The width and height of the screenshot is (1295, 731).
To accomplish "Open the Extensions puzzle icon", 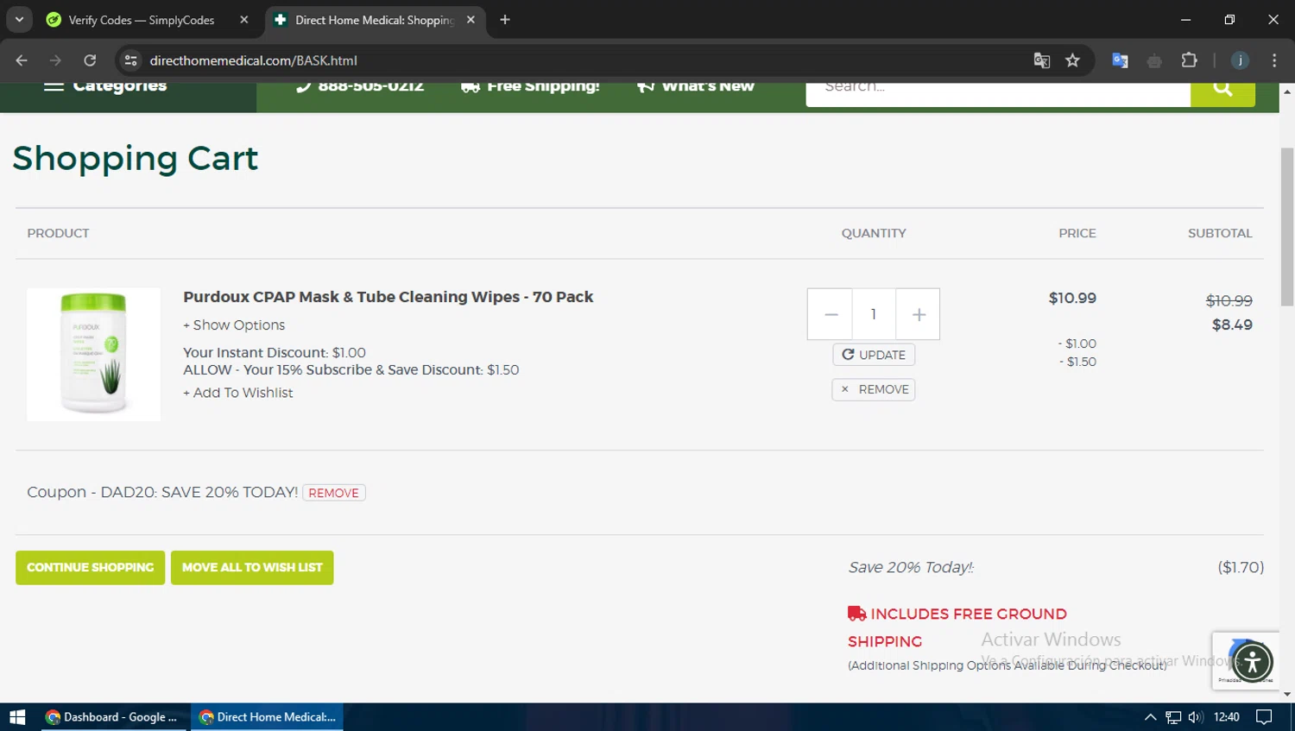I will click(x=1189, y=60).
